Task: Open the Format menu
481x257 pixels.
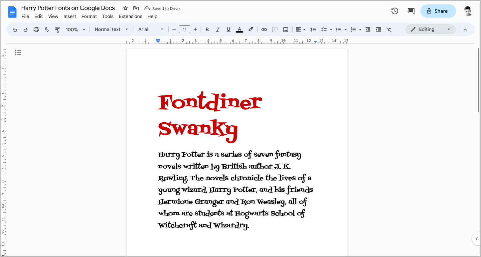Action: point(89,16)
